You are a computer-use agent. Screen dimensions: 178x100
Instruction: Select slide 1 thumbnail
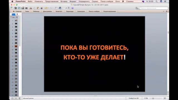click(16, 20)
